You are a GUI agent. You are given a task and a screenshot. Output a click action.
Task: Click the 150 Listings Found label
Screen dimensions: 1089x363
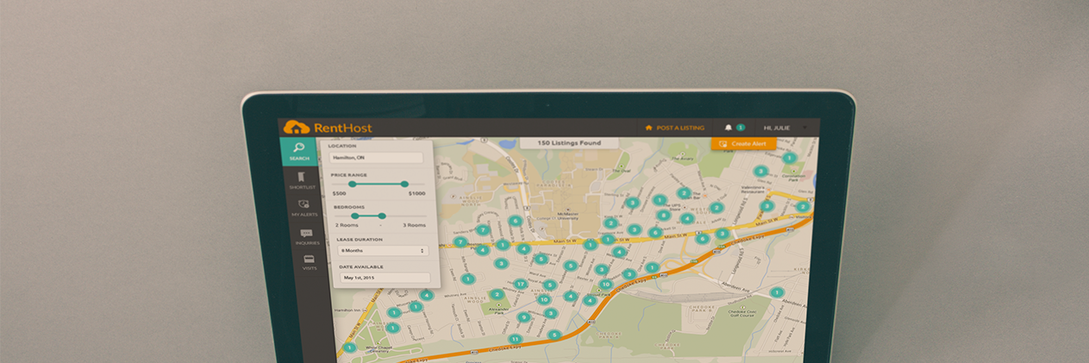click(567, 143)
